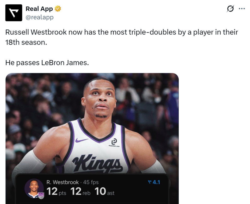The height and width of the screenshot is (204, 250).
Task: Click the 10 ast stat
Action: pyautogui.click(x=104, y=192)
